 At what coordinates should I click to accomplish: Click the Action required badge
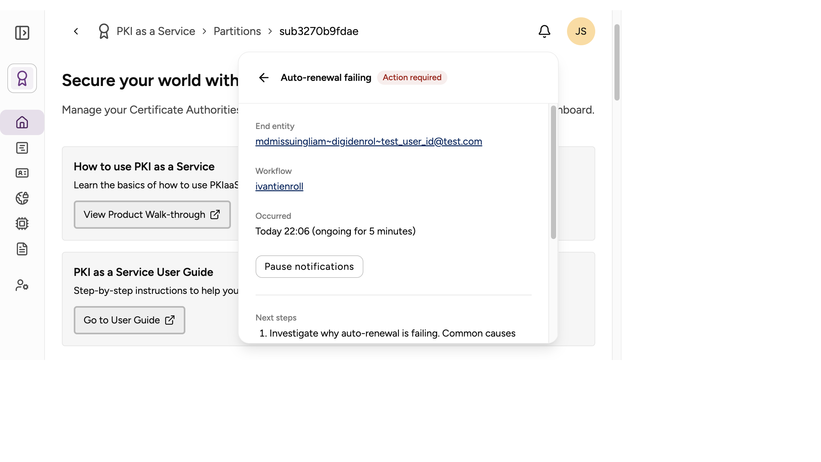(412, 78)
